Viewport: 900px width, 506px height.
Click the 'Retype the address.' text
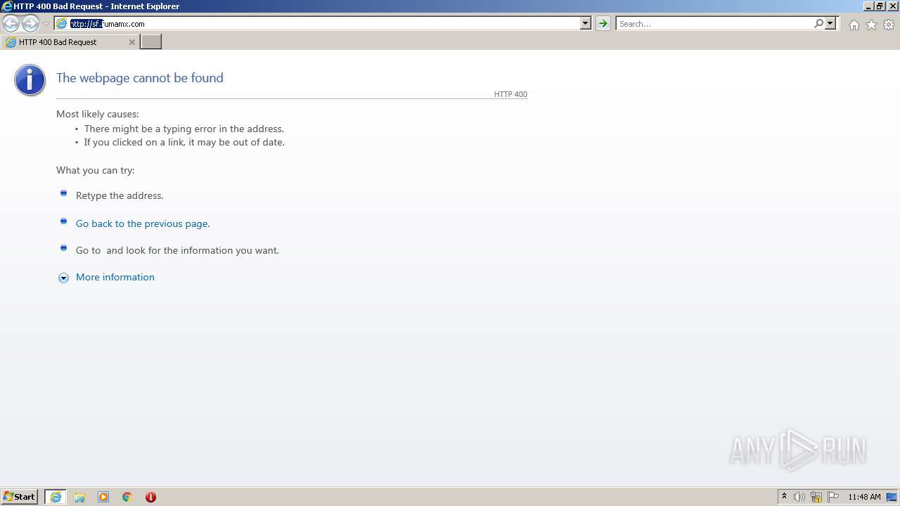coord(120,195)
